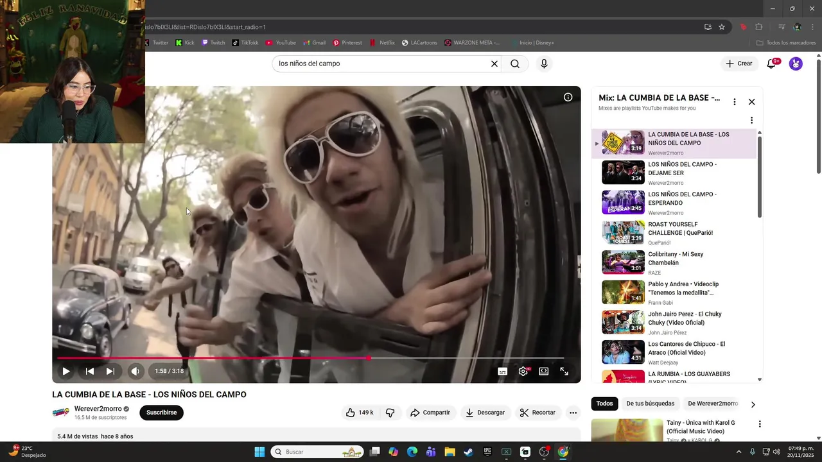
Task: Select Colibritany - Mi Sexy Chambelán
Action: [674, 263]
